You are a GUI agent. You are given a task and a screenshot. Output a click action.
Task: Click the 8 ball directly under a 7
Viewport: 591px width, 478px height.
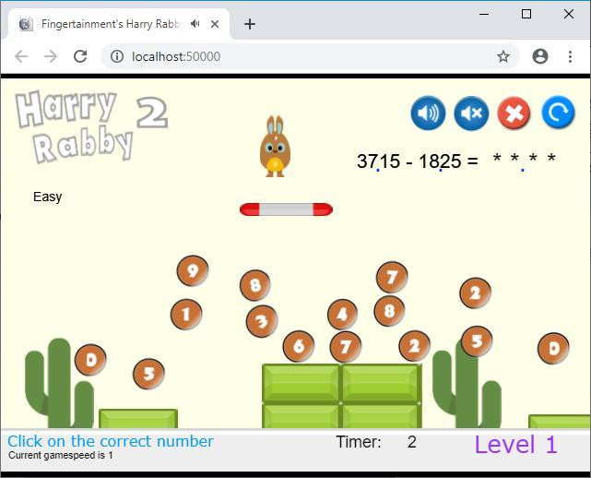(x=389, y=311)
